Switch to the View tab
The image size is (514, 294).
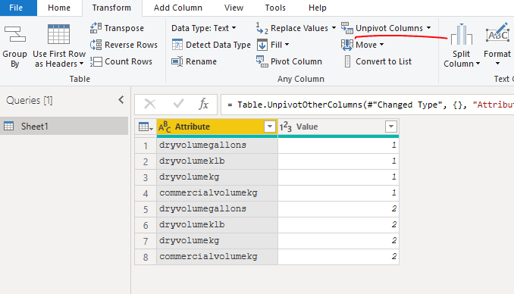coord(233,8)
